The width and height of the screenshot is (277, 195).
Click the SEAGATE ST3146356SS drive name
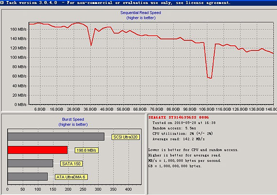(179, 117)
